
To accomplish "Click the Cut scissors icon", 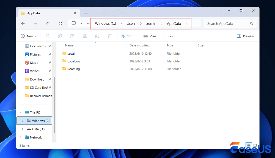I will [47, 36].
